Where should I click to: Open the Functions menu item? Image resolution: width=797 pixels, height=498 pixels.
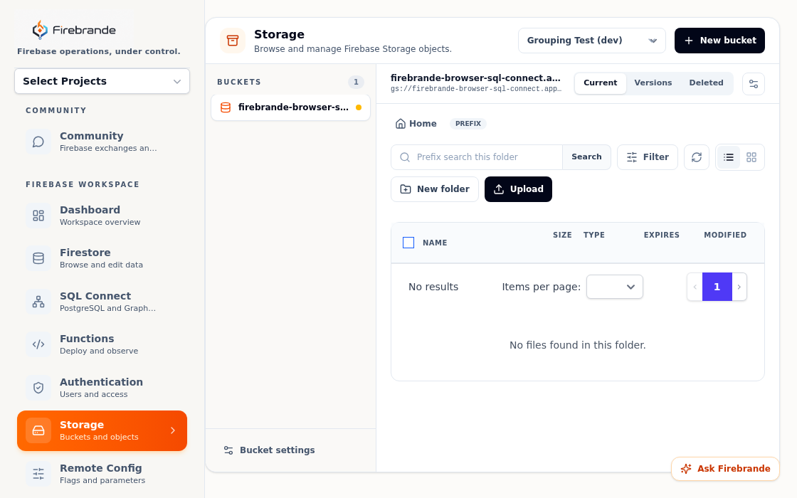[x=102, y=344]
